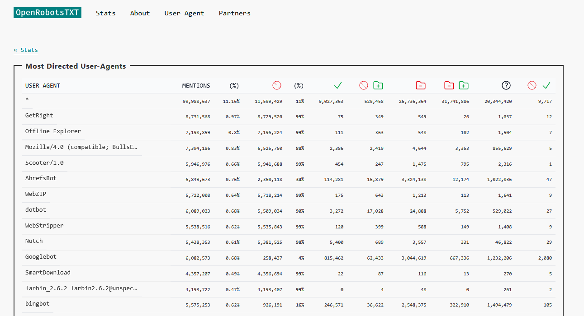Go to the User Agent page
Image resolution: width=584 pixels, height=316 pixels.
[x=184, y=13]
